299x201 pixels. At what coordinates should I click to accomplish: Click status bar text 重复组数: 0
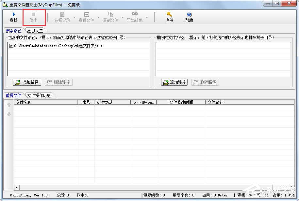(154, 195)
